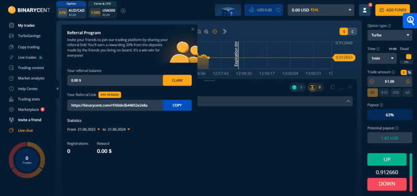
Task: Open the statistics To date dropdown
Action: pos(119,129)
